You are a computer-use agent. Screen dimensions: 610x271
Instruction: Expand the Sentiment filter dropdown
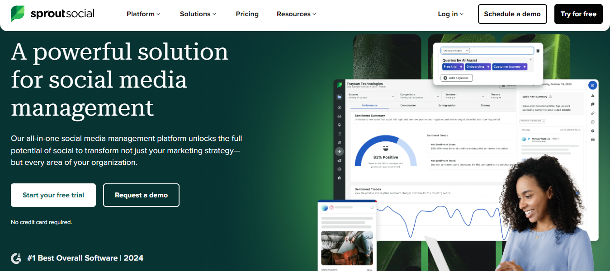tap(463, 96)
